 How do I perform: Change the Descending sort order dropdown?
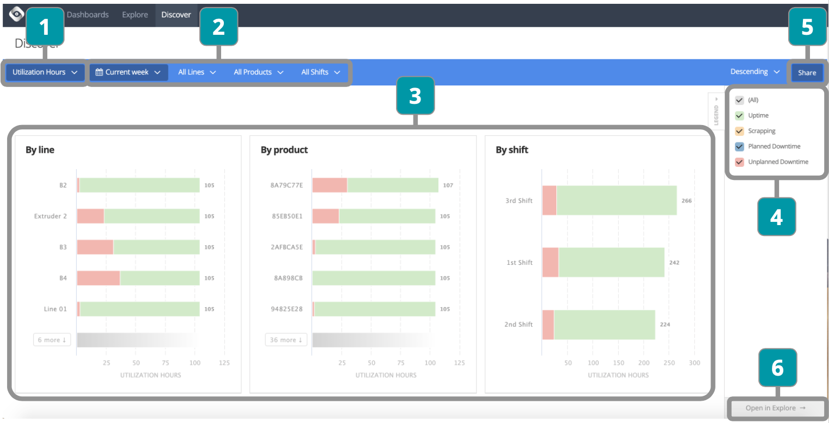pos(754,72)
